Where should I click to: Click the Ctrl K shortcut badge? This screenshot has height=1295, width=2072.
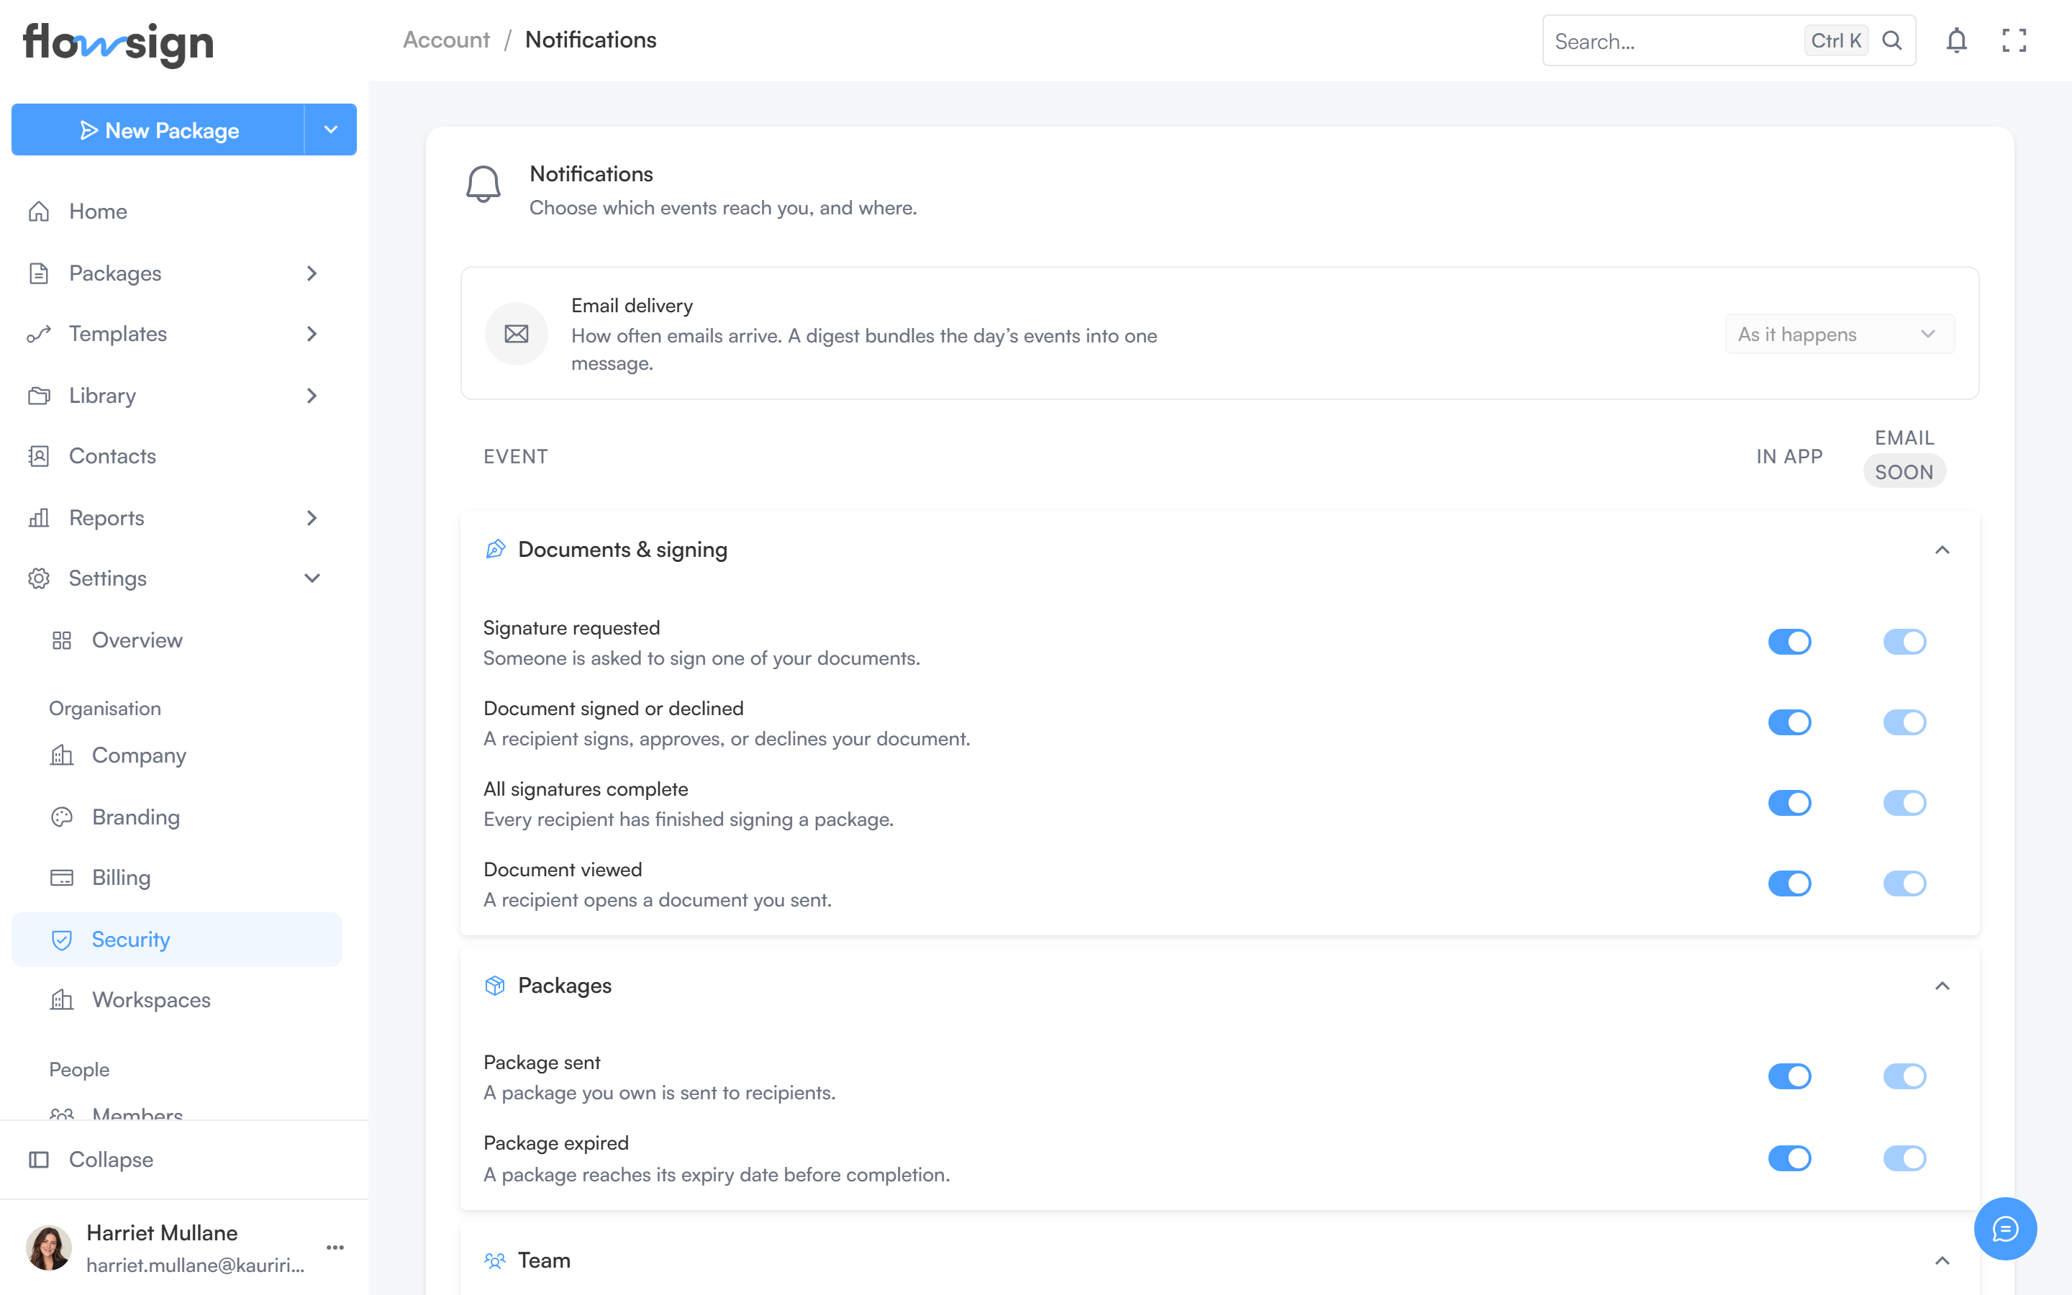click(1836, 40)
